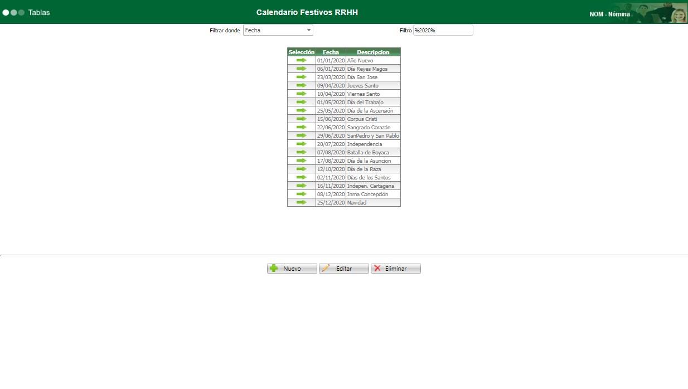Open the Filtrar donde dropdown
688x389 pixels.
click(x=278, y=30)
